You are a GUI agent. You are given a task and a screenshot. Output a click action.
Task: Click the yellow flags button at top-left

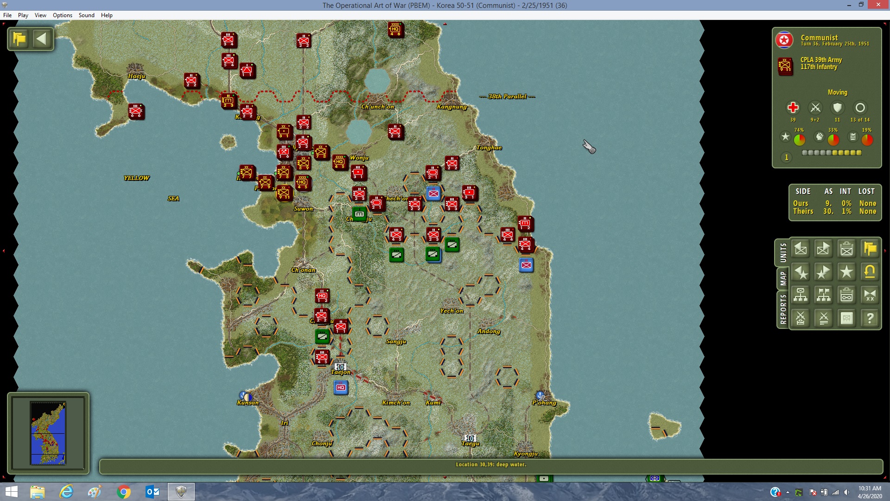[x=19, y=39]
